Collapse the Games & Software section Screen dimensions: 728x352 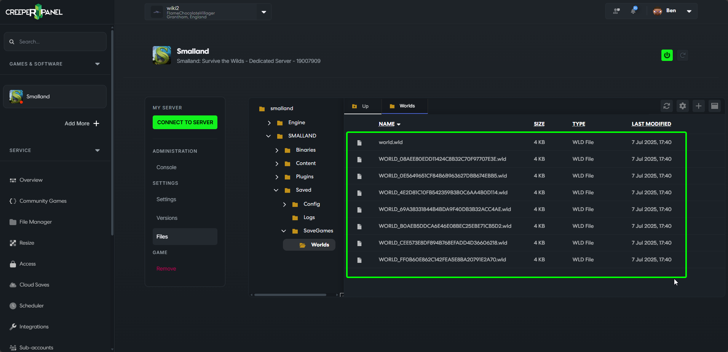pyautogui.click(x=97, y=64)
